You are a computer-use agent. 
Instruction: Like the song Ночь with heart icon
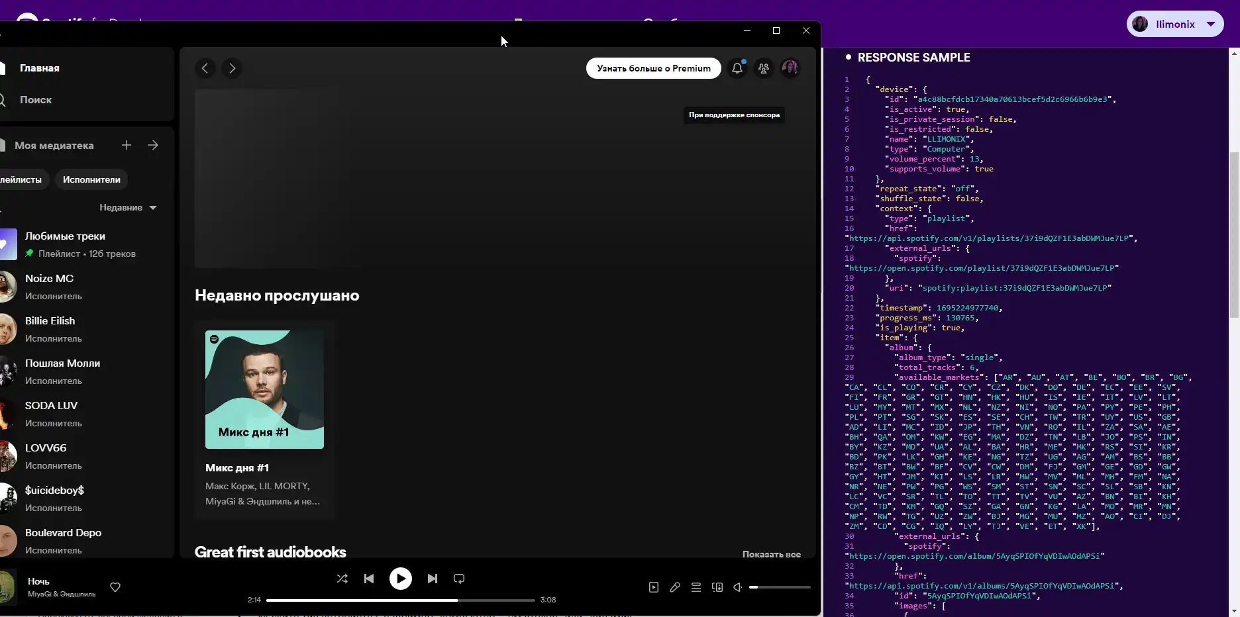(115, 587)
